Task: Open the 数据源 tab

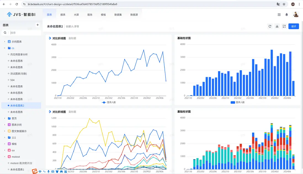Action: pyautogui.click(x=134, y=15)
